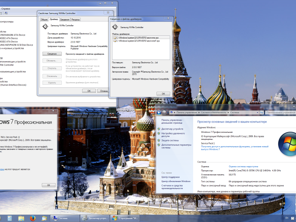Click the Откатить driver button
The width and height of the screenshot is (296, 222).
coord(52,68)
